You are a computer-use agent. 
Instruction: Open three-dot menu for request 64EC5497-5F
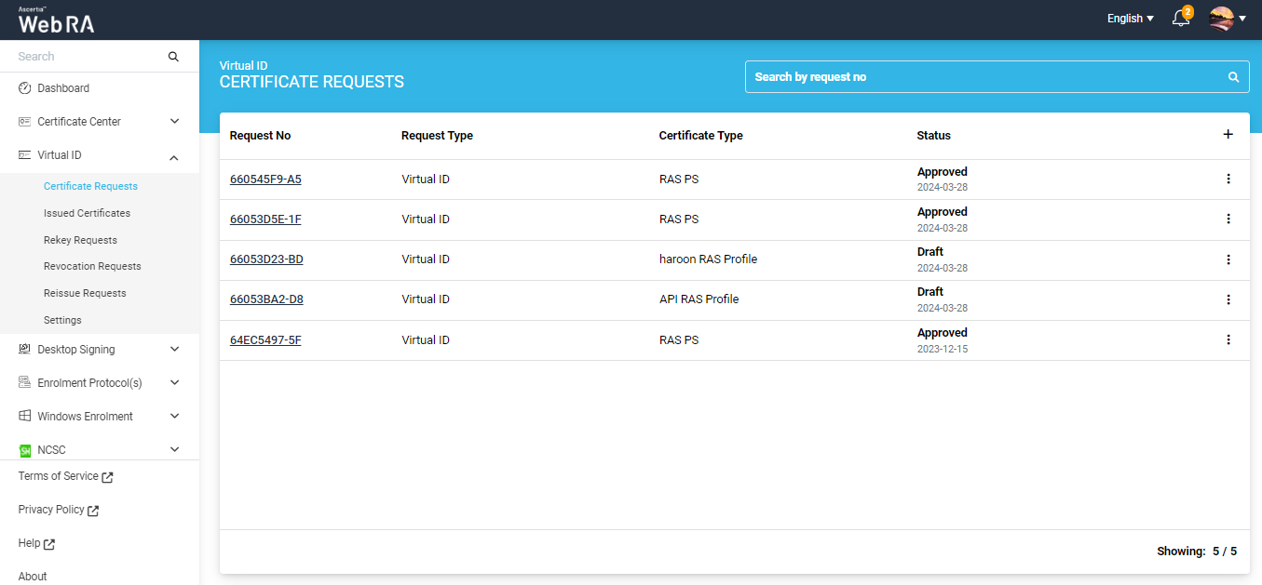click(1228, 339)
